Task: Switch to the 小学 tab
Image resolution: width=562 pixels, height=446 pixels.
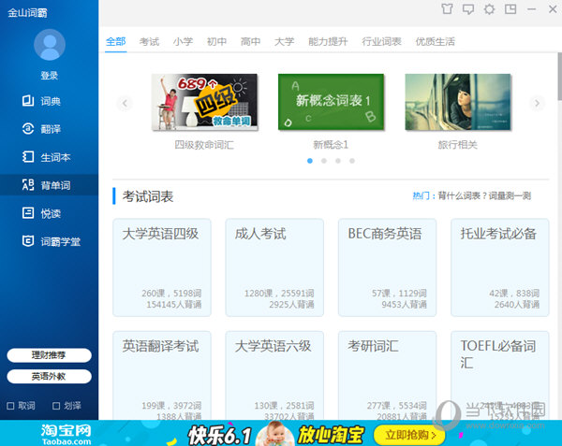Action: point(183,41)
